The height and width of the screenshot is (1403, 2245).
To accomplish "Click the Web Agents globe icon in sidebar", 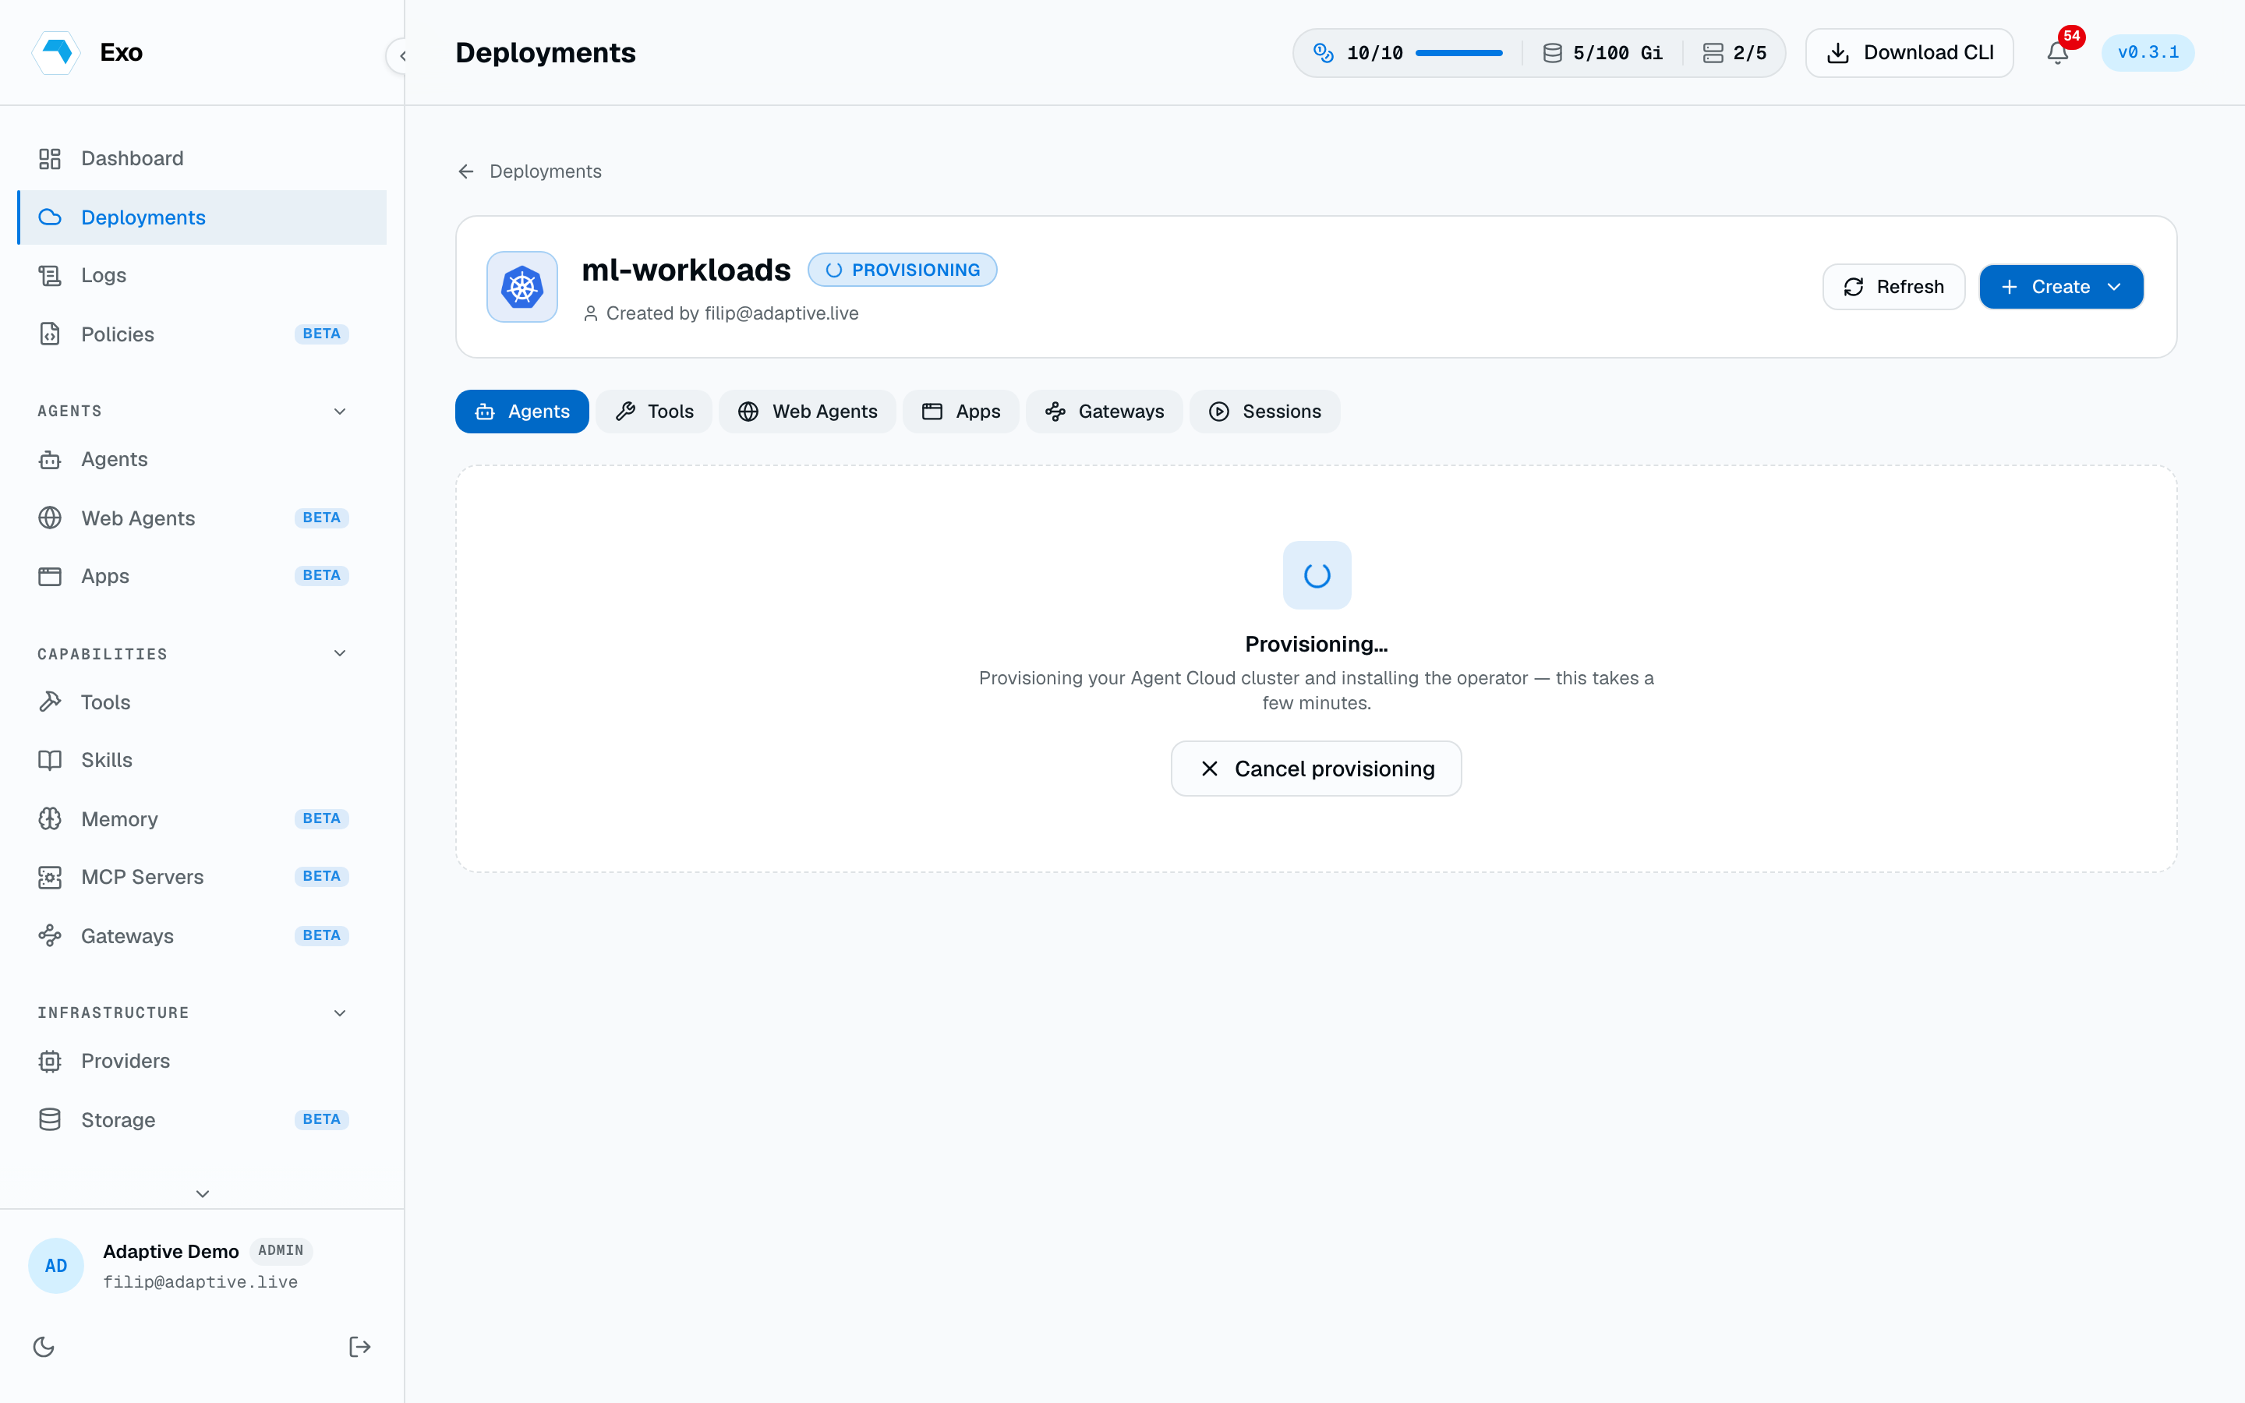I will [x=50, y=518].
